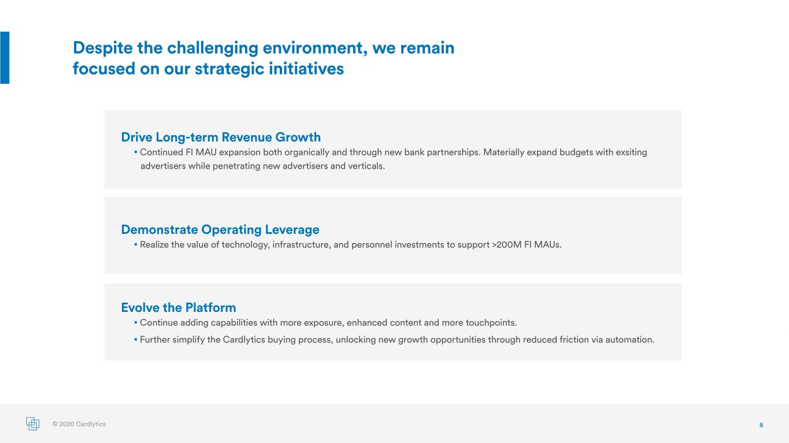Click the page number 8
Screen dimensions: 789x443
point(761,425)
